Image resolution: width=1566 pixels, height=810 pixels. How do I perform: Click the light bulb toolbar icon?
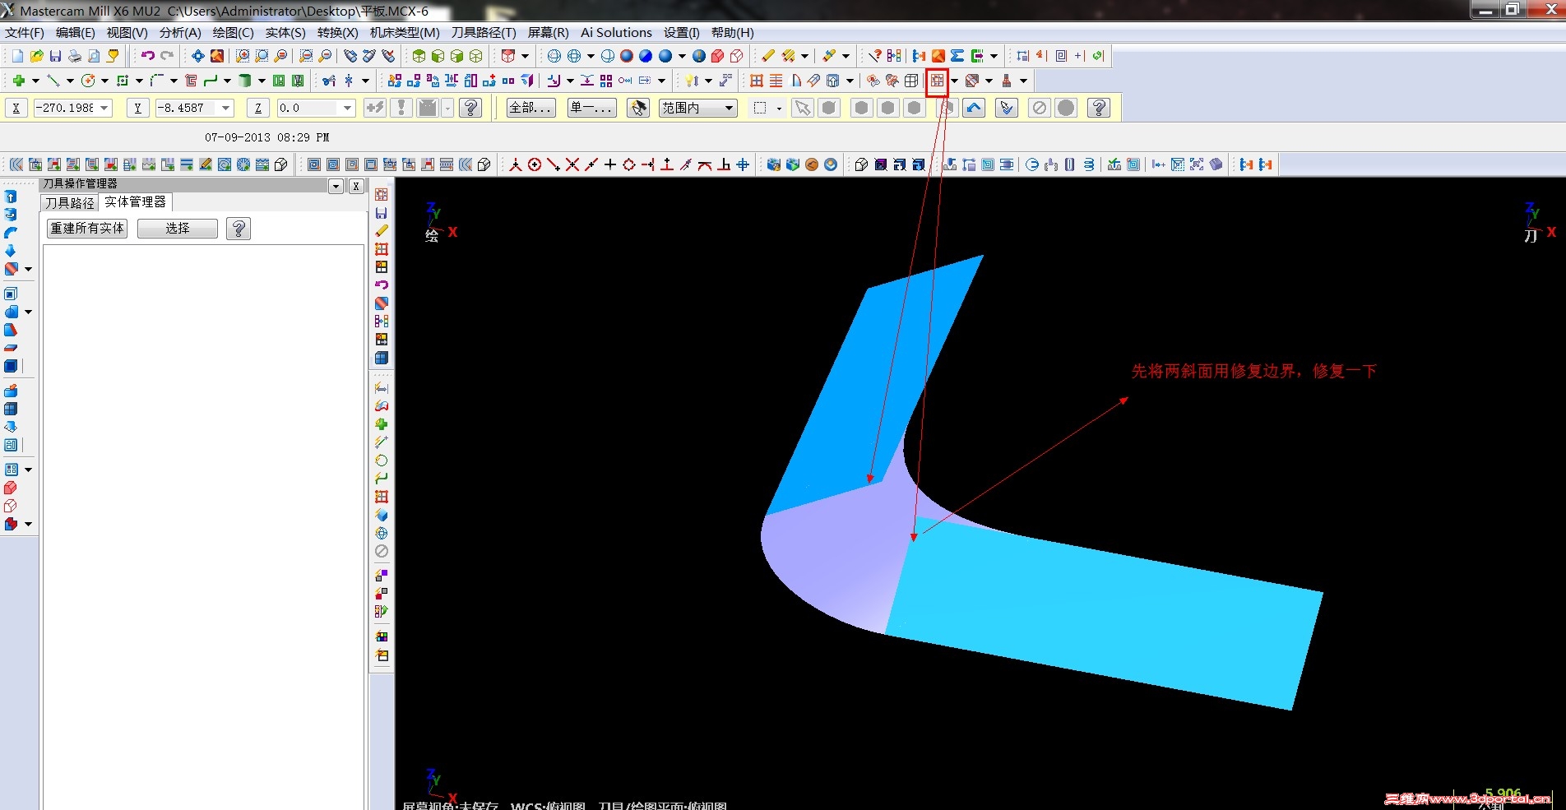click(x=692, y=81)
